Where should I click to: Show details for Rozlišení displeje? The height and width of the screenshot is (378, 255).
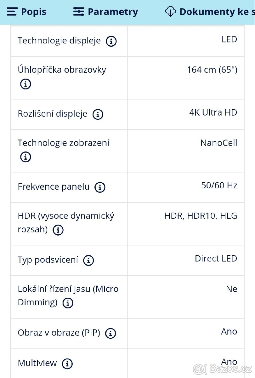tap(98, 114)
